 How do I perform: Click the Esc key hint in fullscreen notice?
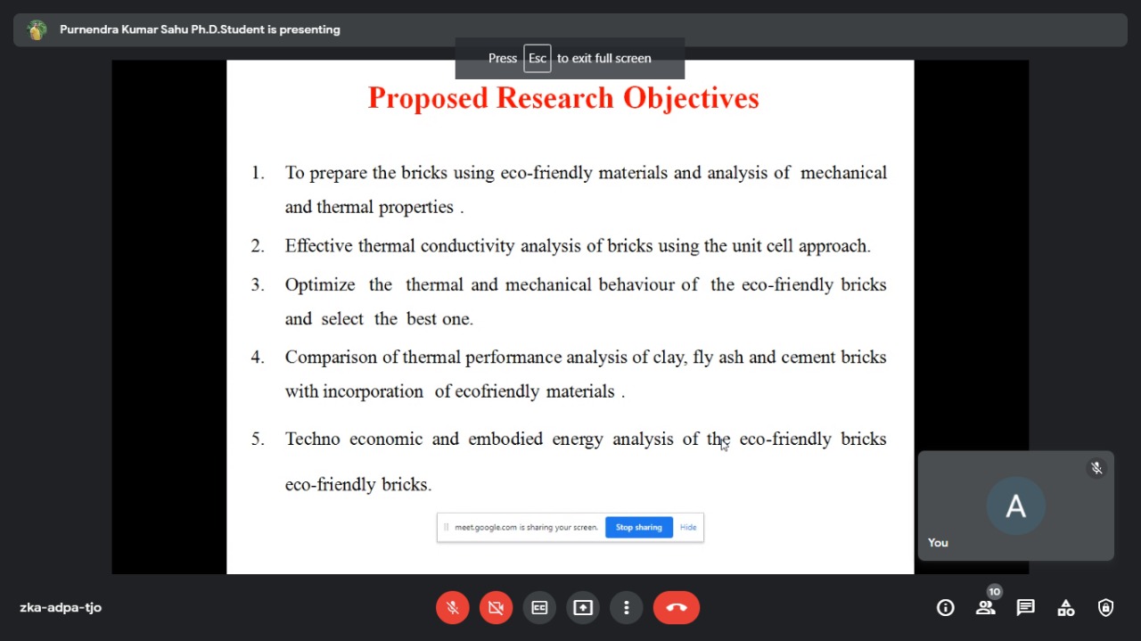pos(538,58)
